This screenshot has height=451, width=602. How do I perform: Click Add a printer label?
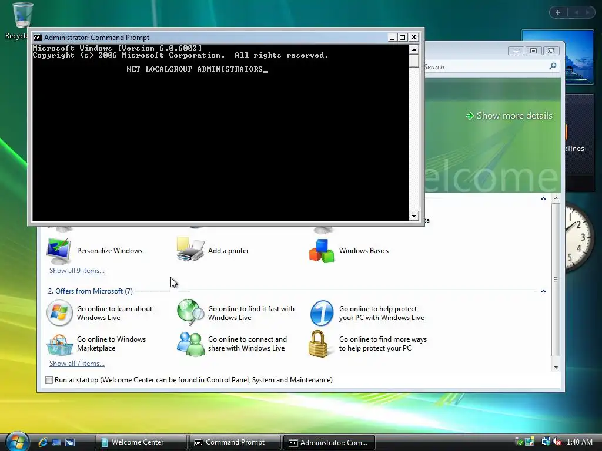coord(229,250)
